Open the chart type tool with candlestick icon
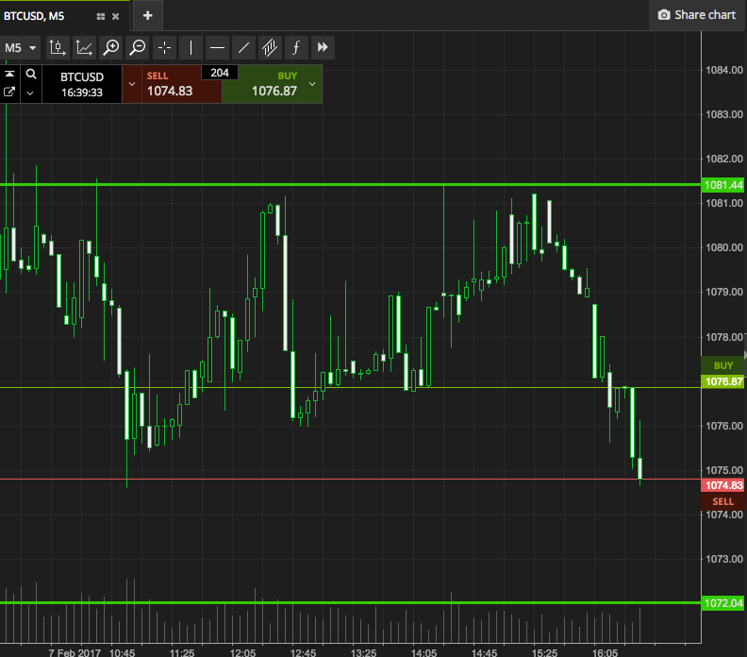This screenshot has height=657, width=747. point(58,47)
